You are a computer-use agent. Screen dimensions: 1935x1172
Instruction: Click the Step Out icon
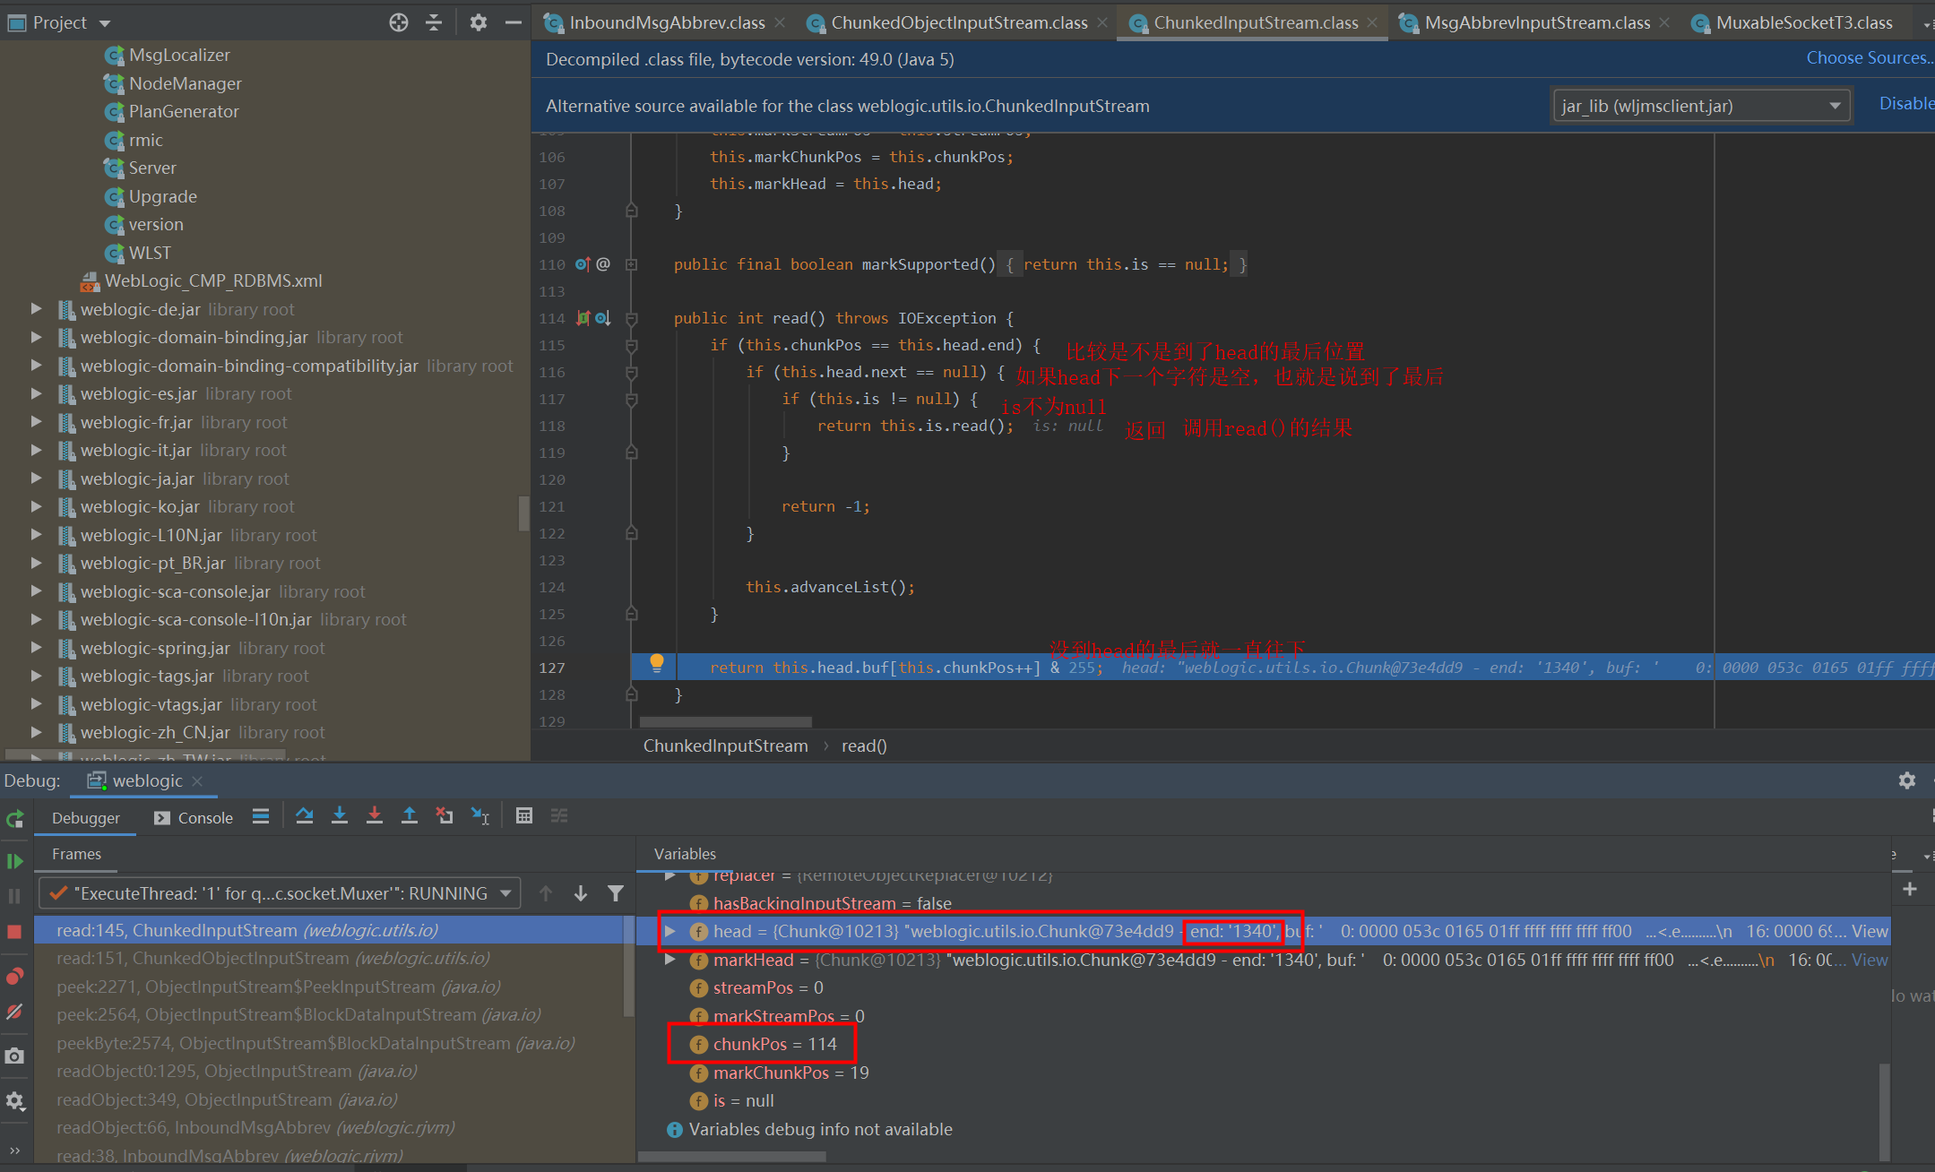click(x=410, y=816)
